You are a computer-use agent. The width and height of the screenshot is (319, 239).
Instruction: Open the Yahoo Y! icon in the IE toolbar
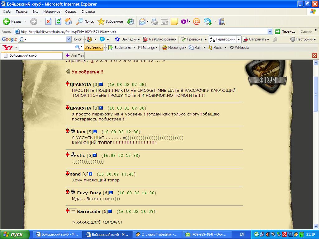click(184, 21)
